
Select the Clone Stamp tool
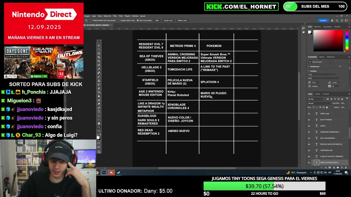99,81
